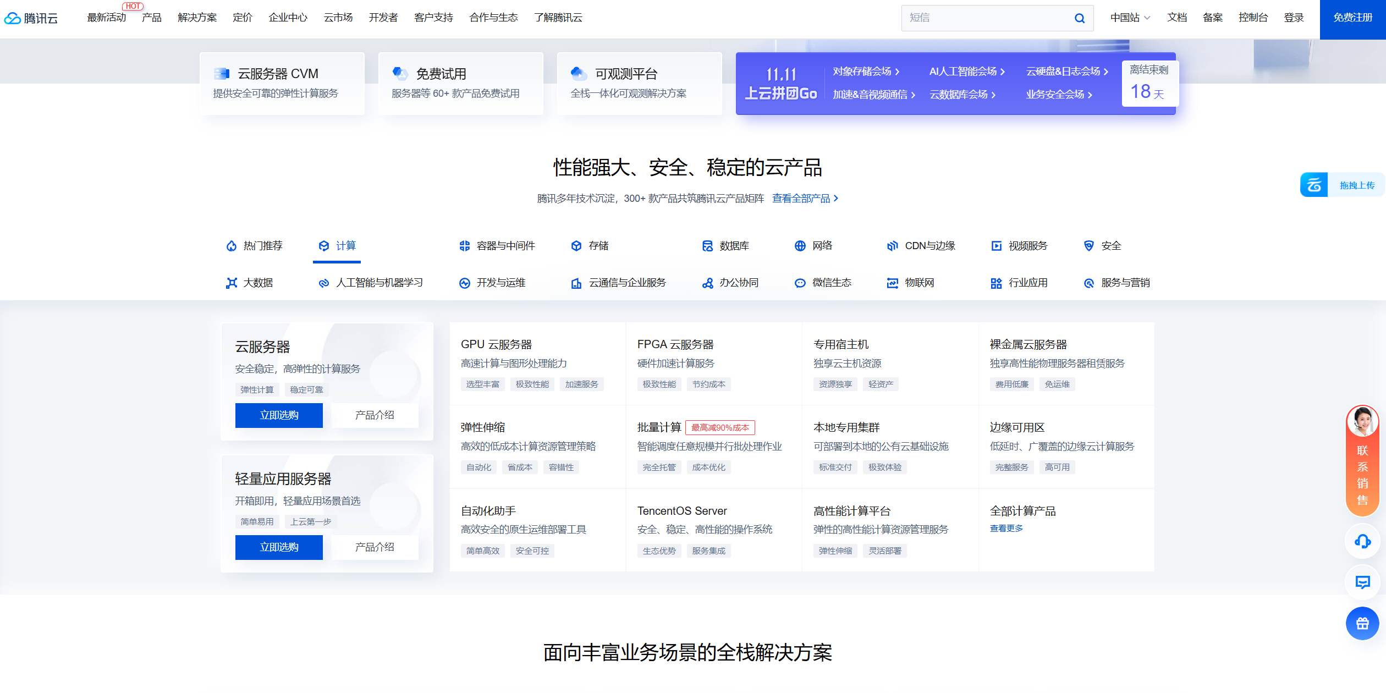Screen dimensions: 1386x693
Task: Click the 视频服务 play icon
Action: pyautogui.click(x=997, y=246)
